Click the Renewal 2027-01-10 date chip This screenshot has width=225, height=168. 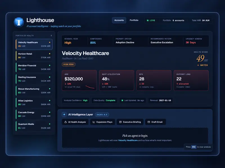click(x=160, y=101)
